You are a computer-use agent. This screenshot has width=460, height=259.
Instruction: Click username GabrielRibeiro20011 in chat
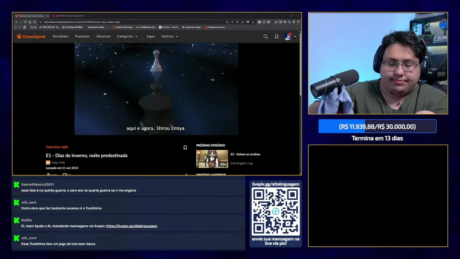[x=37, y=184]
